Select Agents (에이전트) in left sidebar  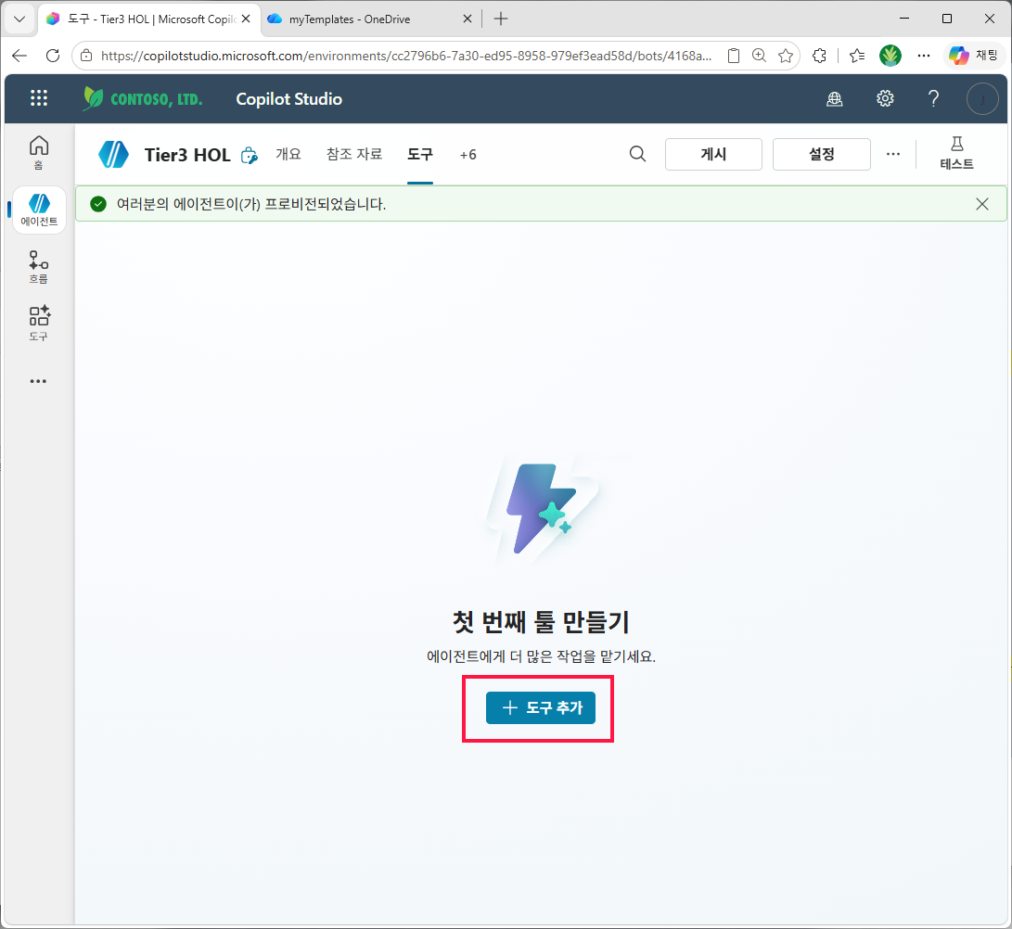[x=39, y=210]
